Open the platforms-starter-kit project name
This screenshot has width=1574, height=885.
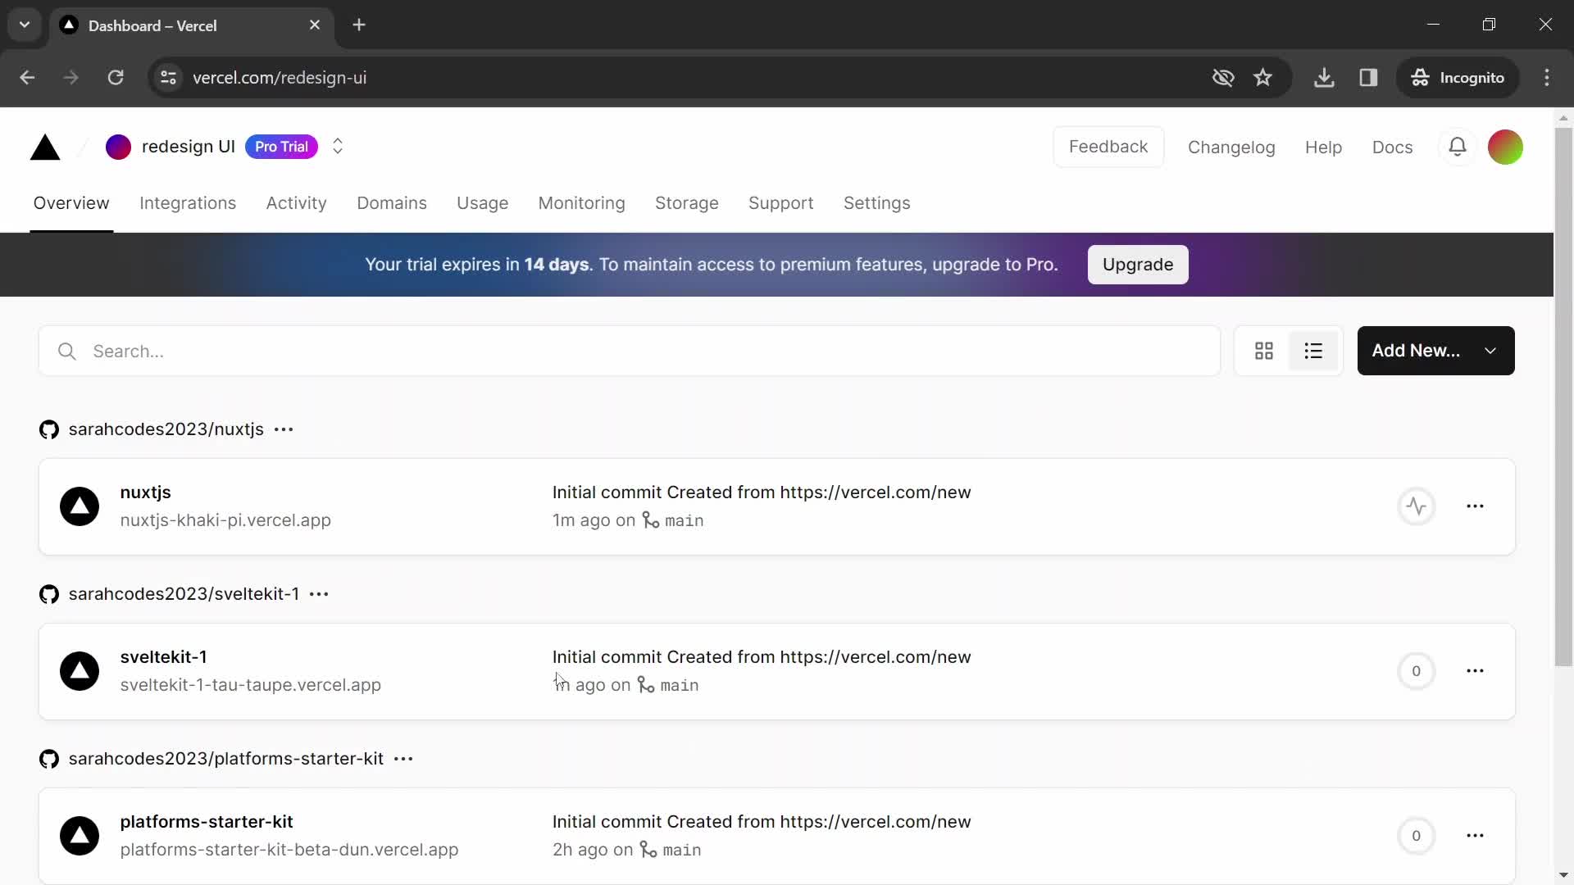pos(207,822)
